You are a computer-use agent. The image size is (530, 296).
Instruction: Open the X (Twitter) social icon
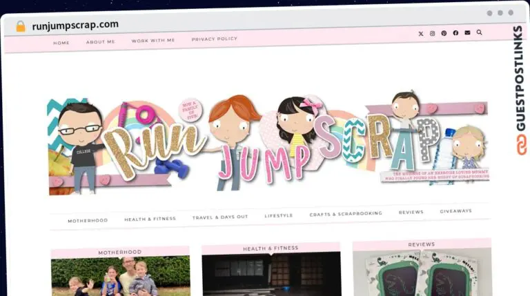pos(421,34)
